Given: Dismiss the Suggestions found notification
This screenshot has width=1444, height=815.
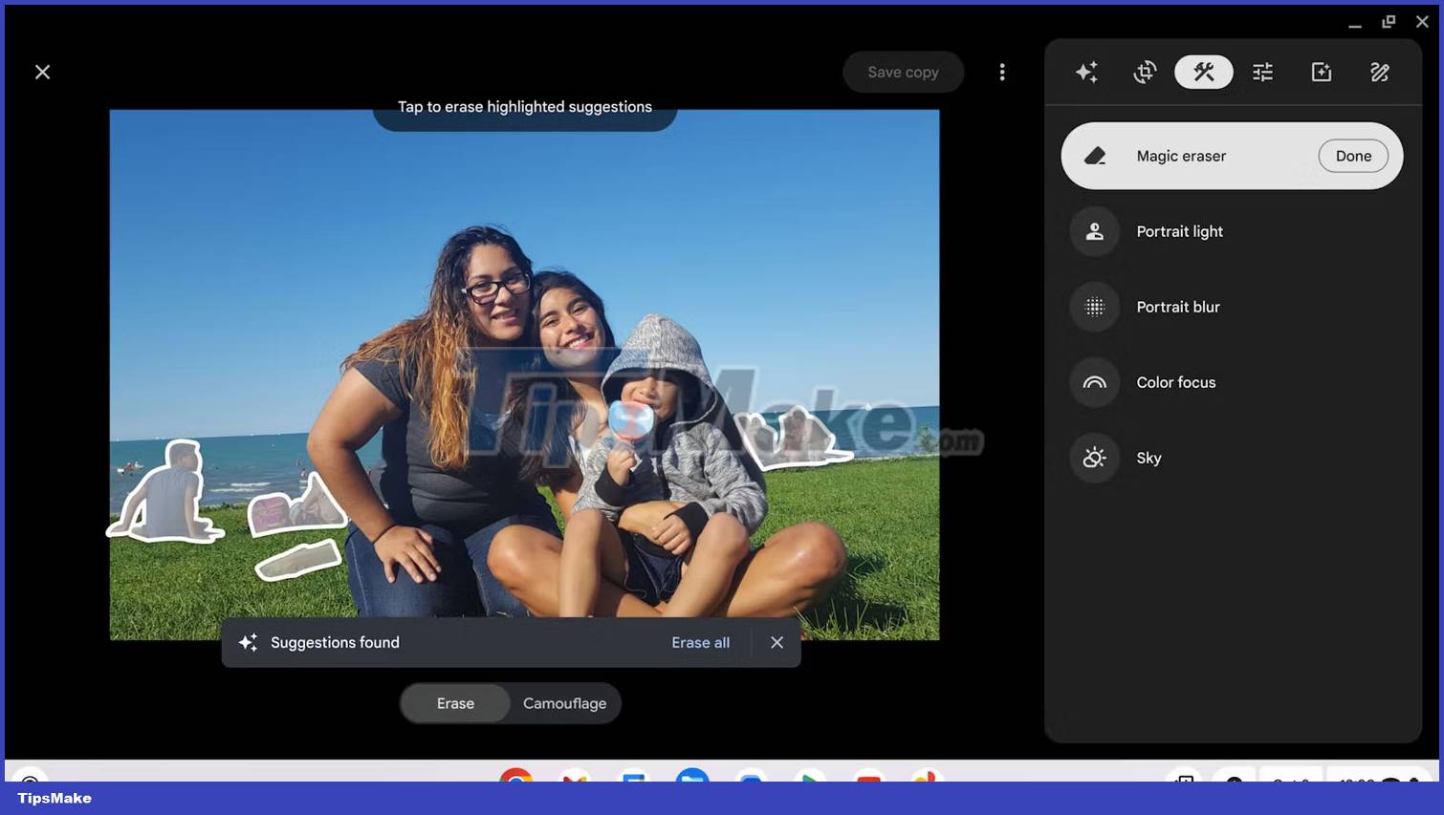Looking at the screenshot, I should pos(777,642).
